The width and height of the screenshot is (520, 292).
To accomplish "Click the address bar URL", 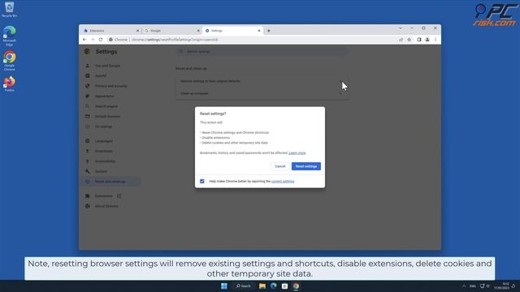I will tap(175, 40).
